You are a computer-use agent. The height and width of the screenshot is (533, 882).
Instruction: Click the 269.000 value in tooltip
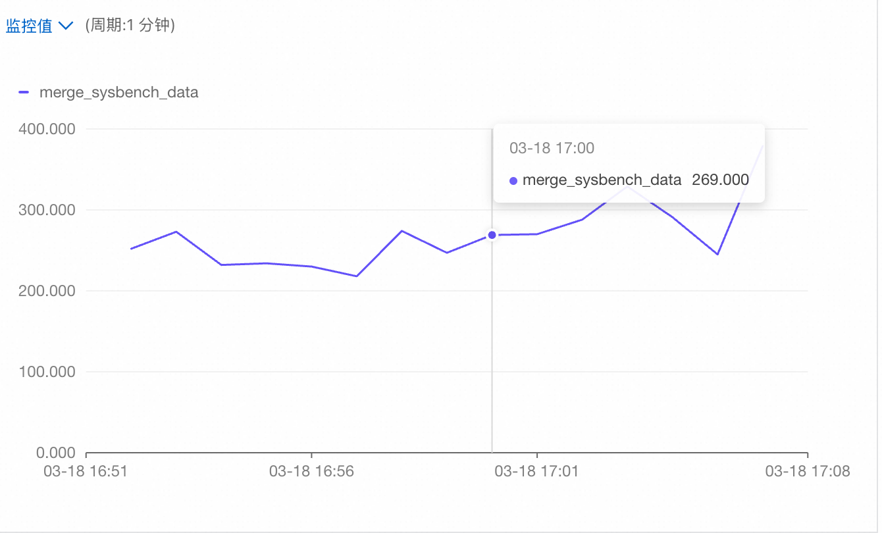click(x=720, y=180)
